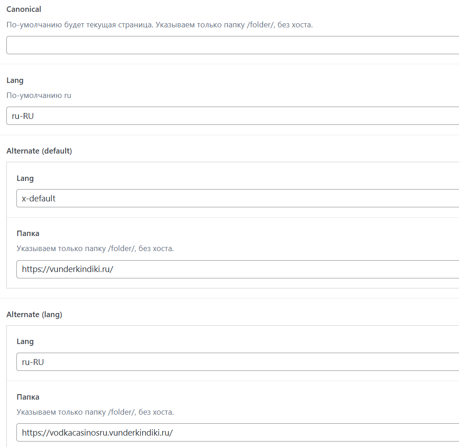Click the top Lang section label
Screen dimensions: 459x447
15,80
